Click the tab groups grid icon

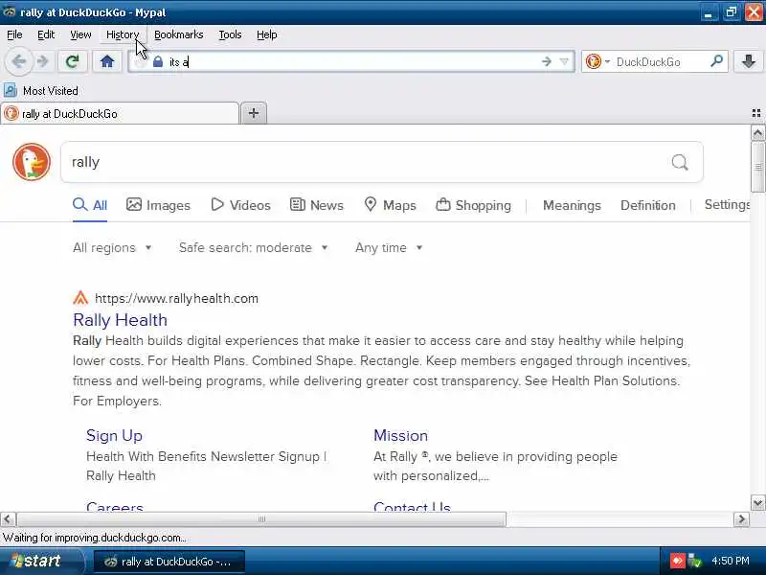point(756,113)
